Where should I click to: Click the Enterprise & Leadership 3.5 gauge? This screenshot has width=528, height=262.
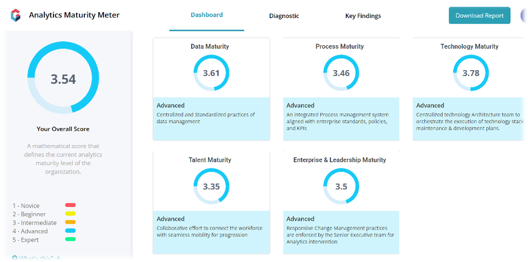(x=341, y=186)
